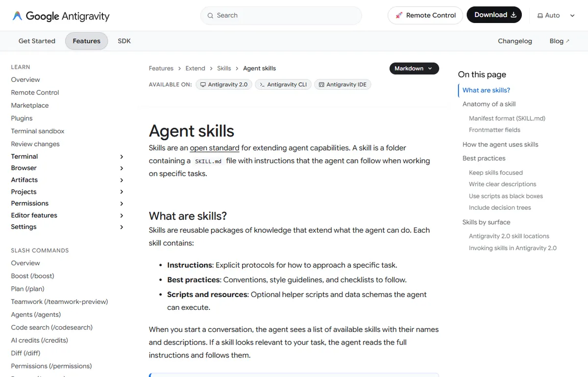Click the Blog external link arrow
Image resolution: width=588 pixels, height=377 pixels.
point(568,41)
